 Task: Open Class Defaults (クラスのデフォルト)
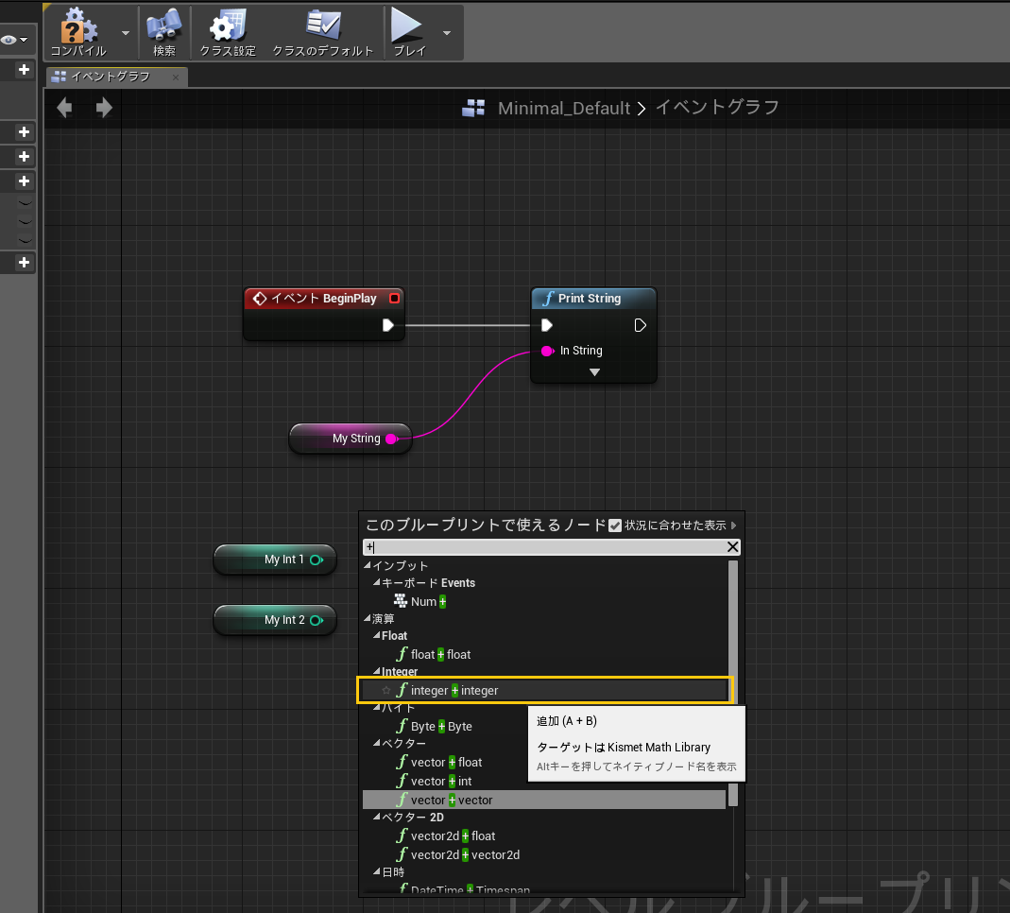tap(322, 31)
